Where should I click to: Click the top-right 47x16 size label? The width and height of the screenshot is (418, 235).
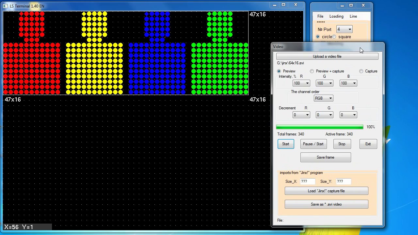(258, 14)
